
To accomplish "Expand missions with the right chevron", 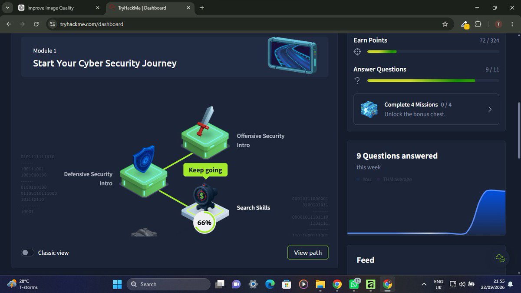I will 490,110.
